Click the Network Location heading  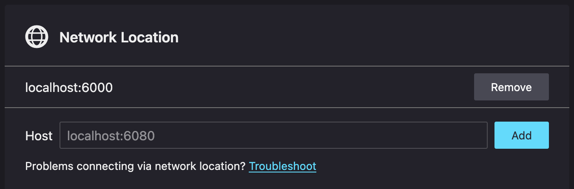(119, 37)
